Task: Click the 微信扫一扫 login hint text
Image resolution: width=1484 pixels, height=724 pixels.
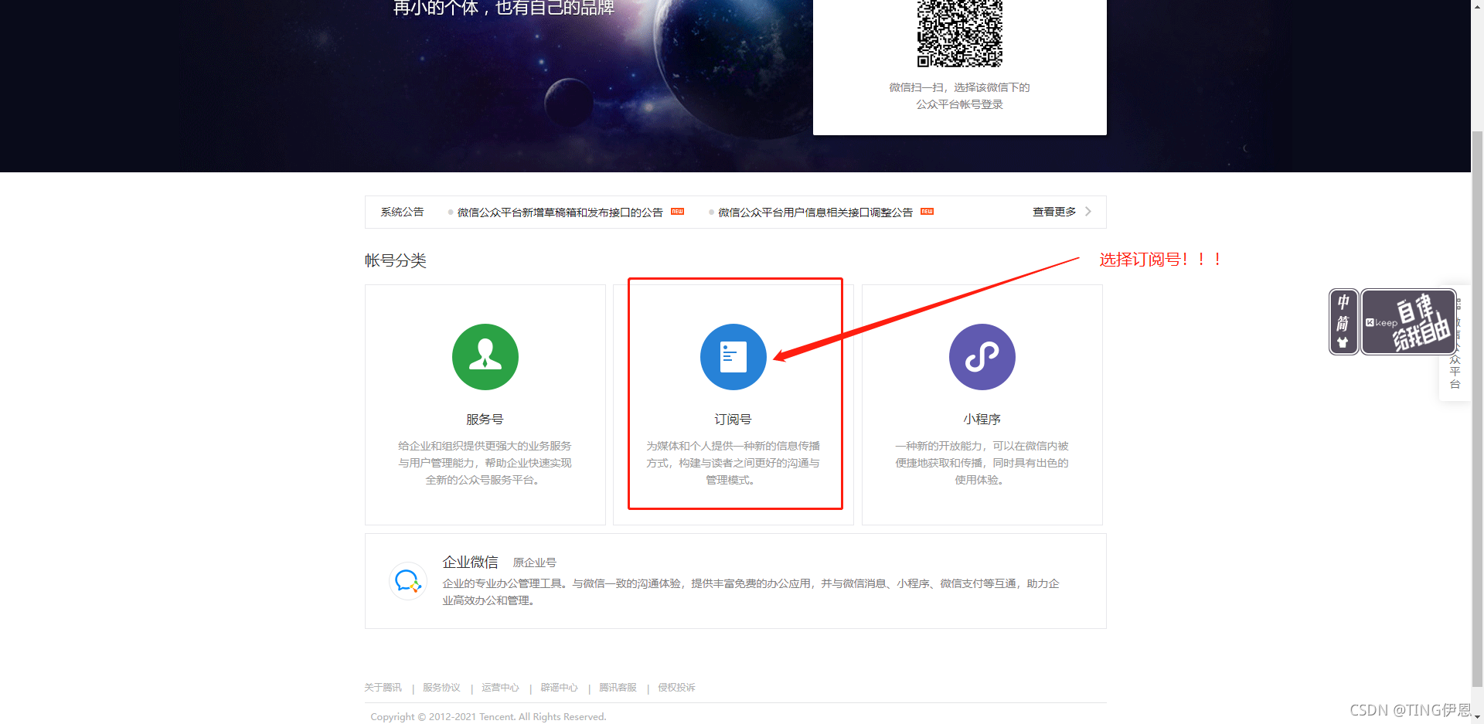Action: pos(959,96)
